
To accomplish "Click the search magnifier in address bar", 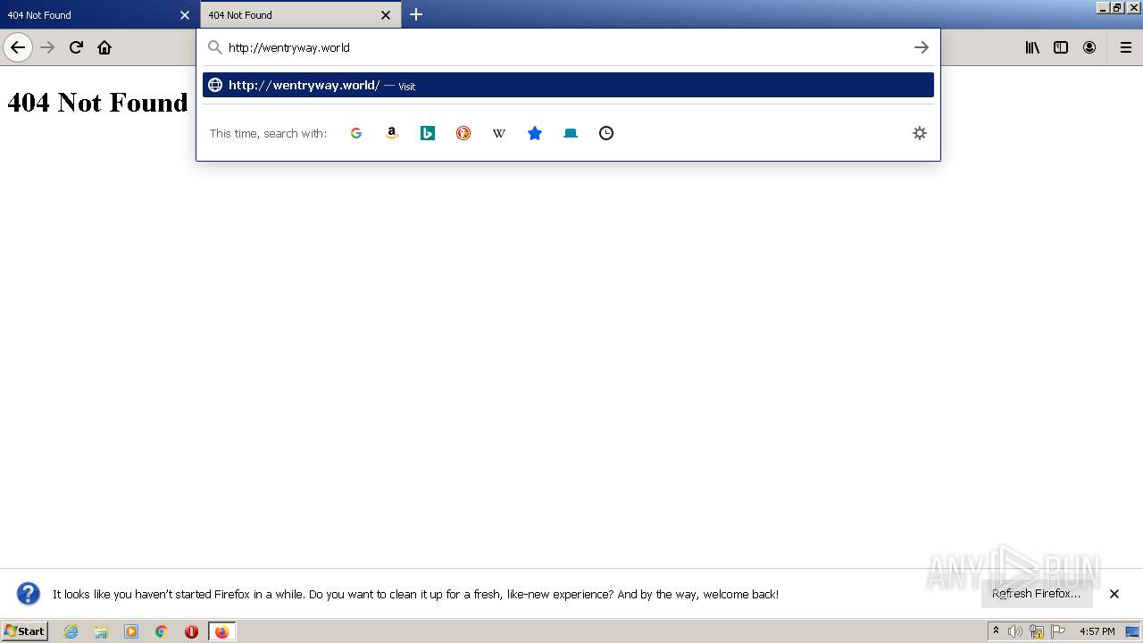I will pyautogui.click(x=214, y=47).
